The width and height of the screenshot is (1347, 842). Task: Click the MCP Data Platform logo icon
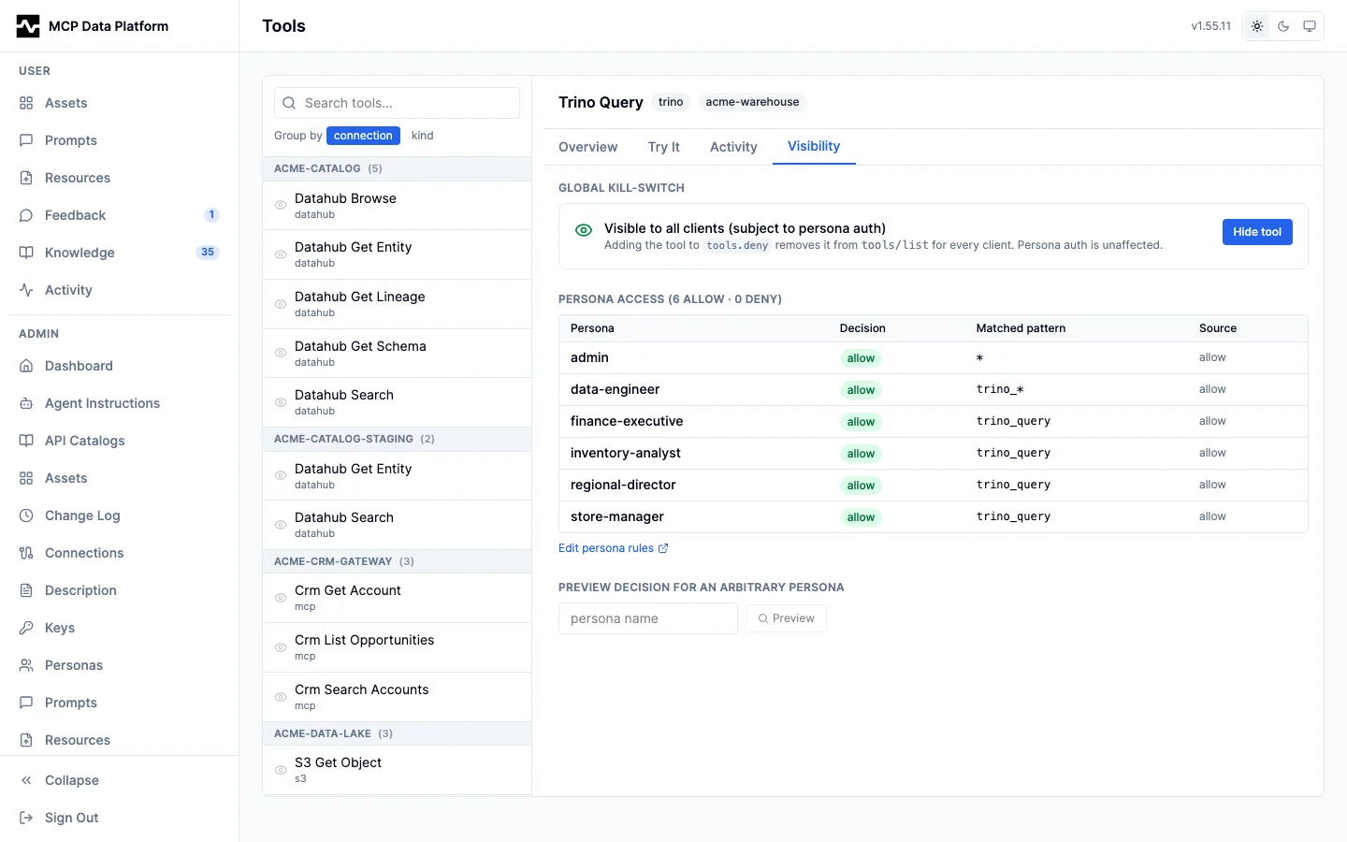(28, 26)
